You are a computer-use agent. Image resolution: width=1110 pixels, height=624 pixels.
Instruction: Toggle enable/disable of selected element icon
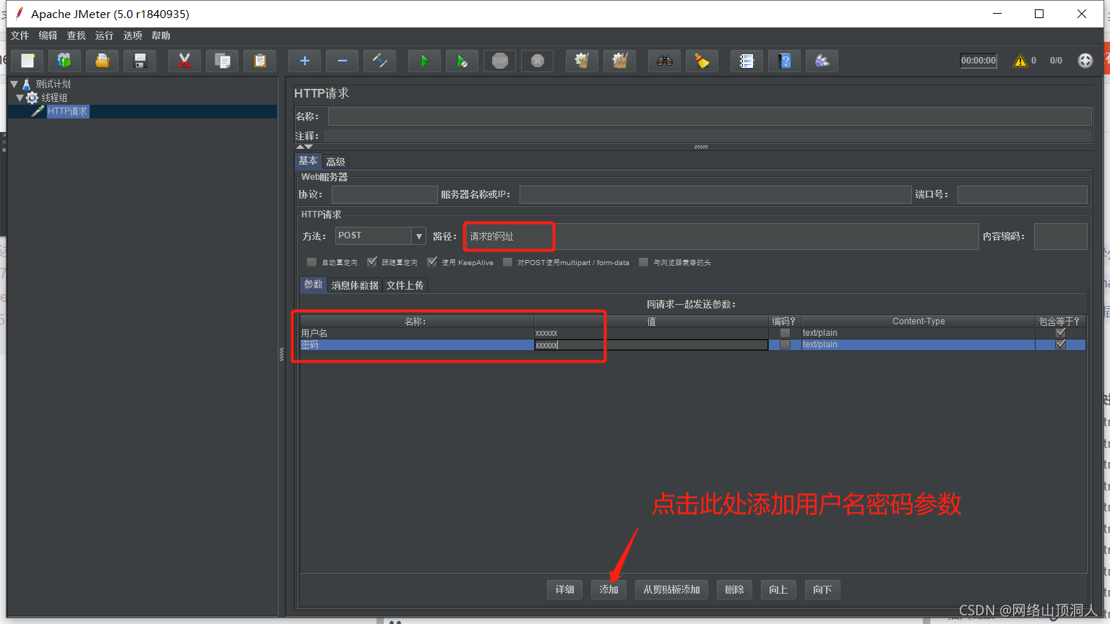click(379, 61)
